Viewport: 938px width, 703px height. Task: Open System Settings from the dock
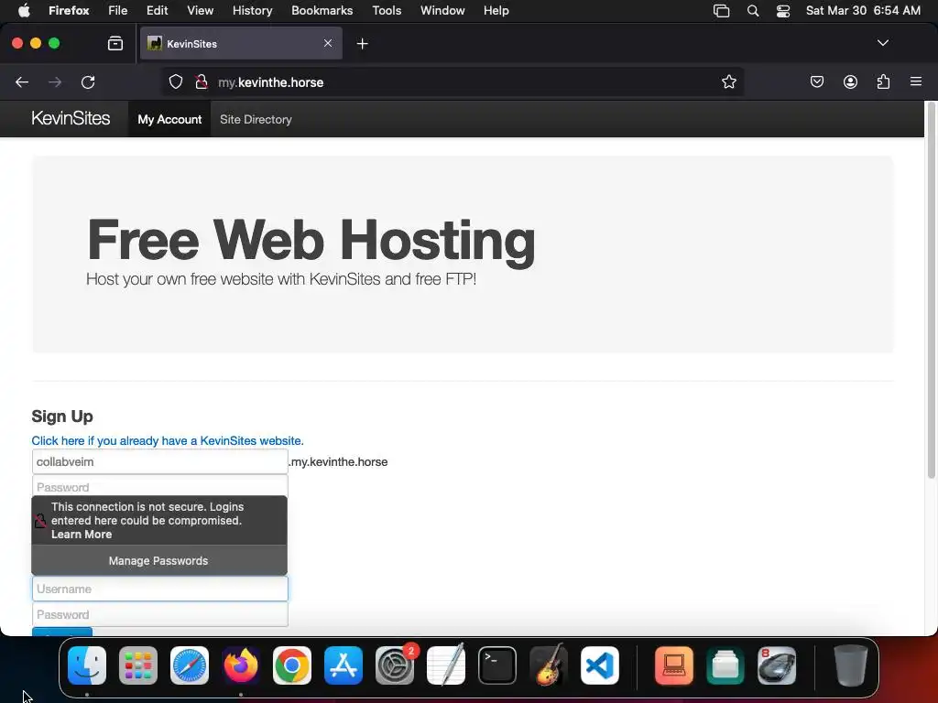[395, 665]
